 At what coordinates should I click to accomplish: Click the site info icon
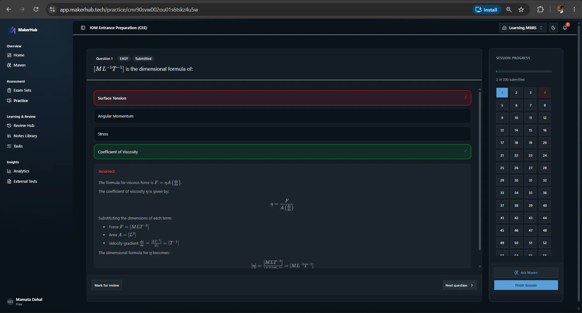(x=52, y=9)
